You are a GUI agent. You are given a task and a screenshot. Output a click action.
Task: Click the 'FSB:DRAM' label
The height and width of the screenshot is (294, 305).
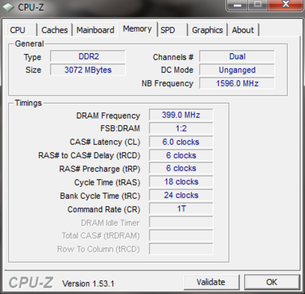click(120, 128)
